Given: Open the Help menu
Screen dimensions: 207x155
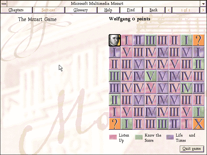Looking at the screenshot, I should click(x=108, y=10).
